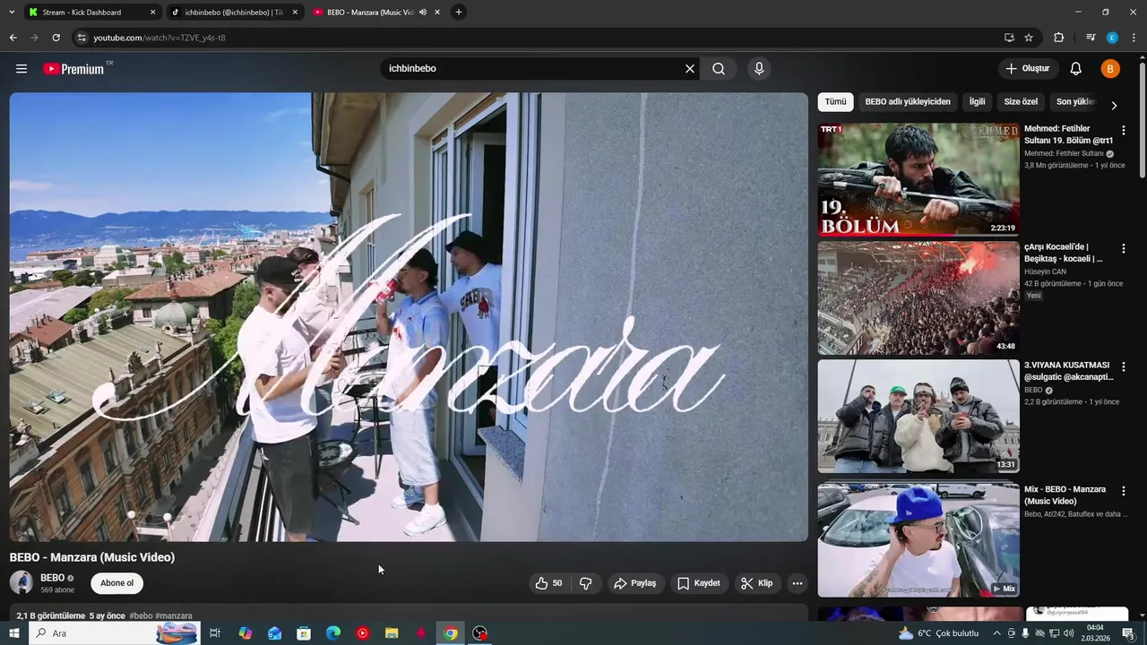Open BEBO channel avatar below video

[22, 582]
